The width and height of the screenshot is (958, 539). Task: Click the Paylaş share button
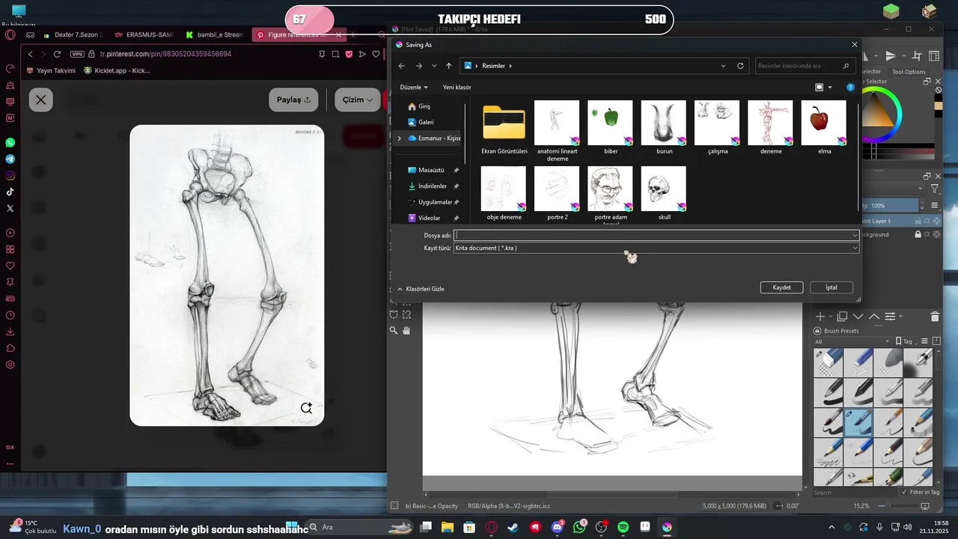(293, 100)
